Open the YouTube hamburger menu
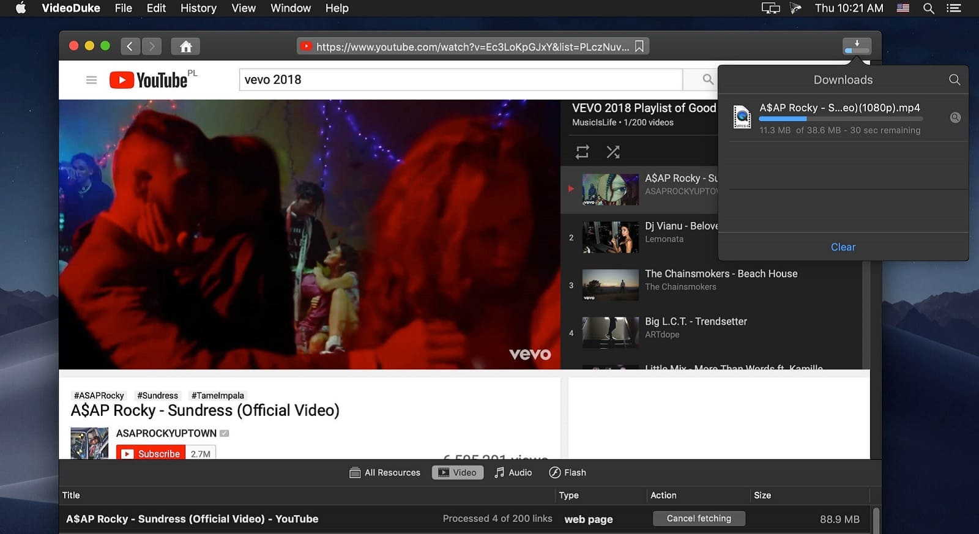 [x=91, y=80]
